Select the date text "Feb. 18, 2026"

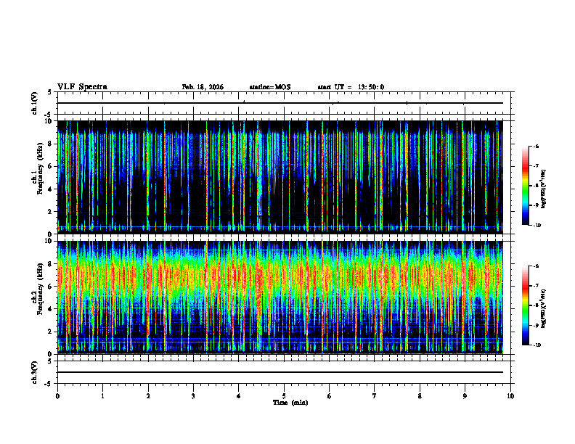pyautogui.click(x=203, y=87)
